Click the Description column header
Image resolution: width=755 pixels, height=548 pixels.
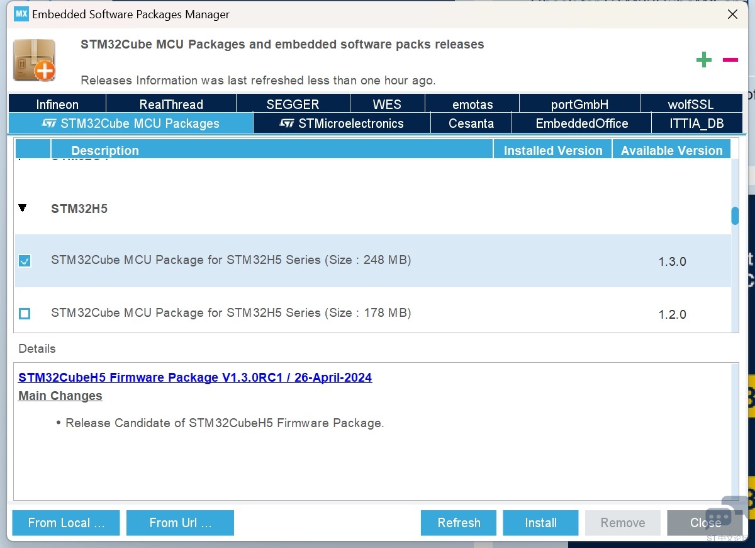pos(272,150)
